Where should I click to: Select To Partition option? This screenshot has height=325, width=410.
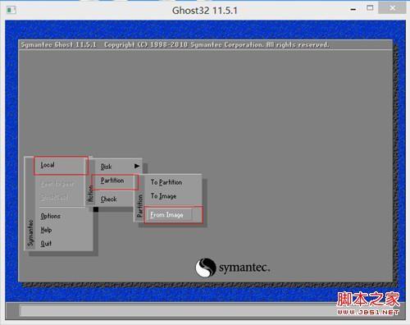[x=166, y=182]
